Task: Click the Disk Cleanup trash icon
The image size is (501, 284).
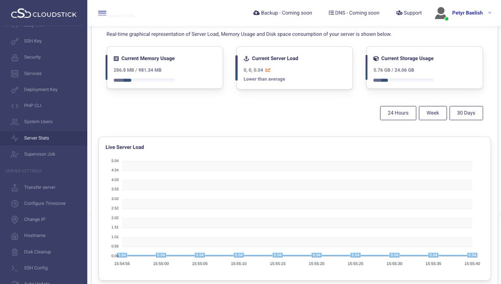Action: click(15, 252)
